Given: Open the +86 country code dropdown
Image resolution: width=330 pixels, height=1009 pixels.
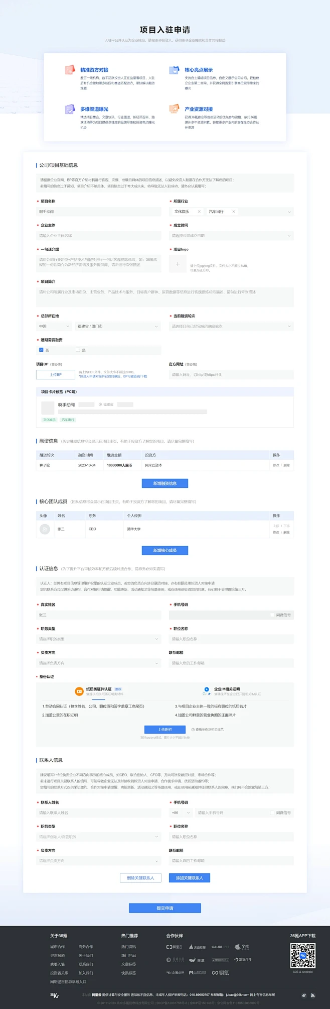Looking at the screenshot, I should tap(181, 813).
